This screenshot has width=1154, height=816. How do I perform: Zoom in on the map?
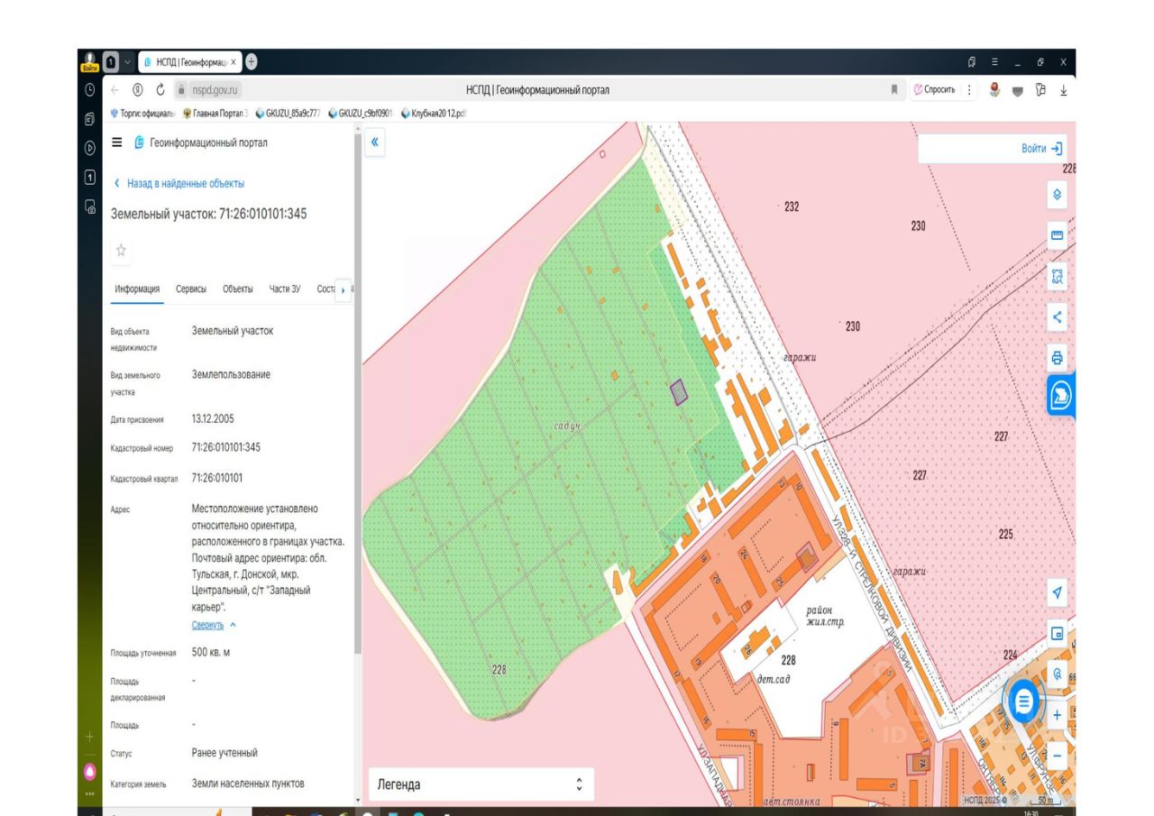1058,715
